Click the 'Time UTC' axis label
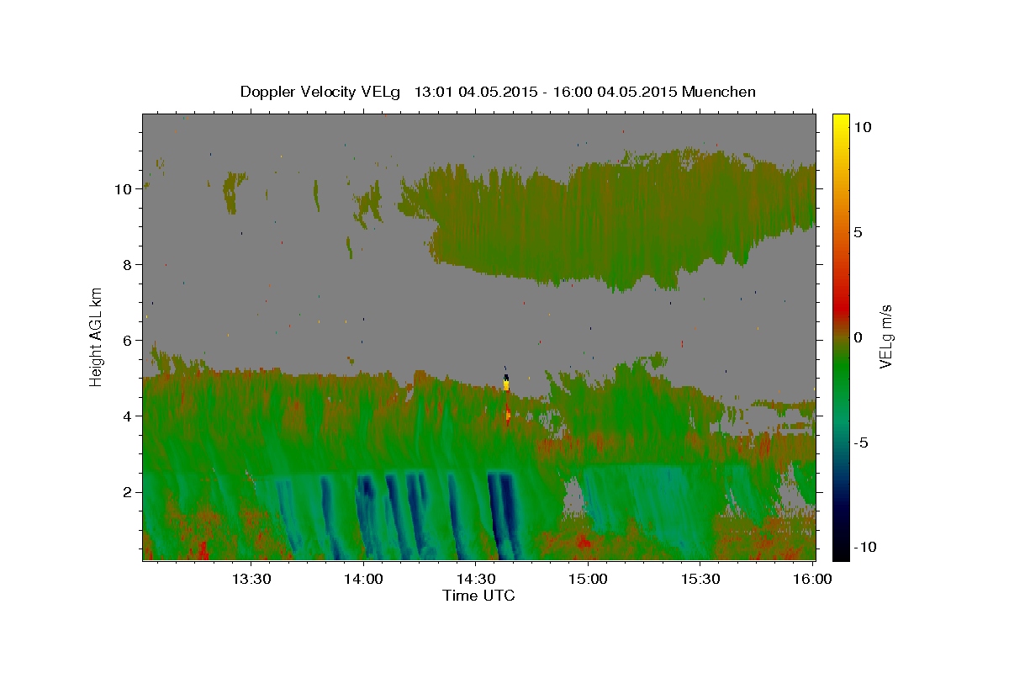This screenshot has width=1009, height=673. coord(478,596)
